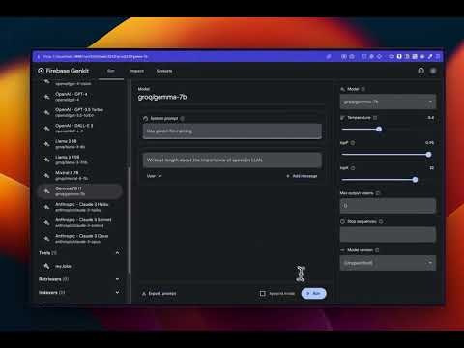
Task: Toggle the Append model response checkbox
Action: click(263, 293)
